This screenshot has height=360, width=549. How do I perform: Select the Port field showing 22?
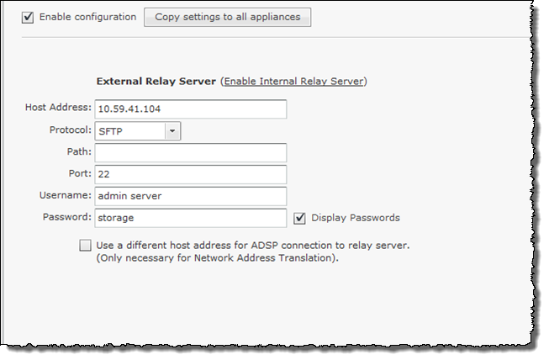pos(191,174)
